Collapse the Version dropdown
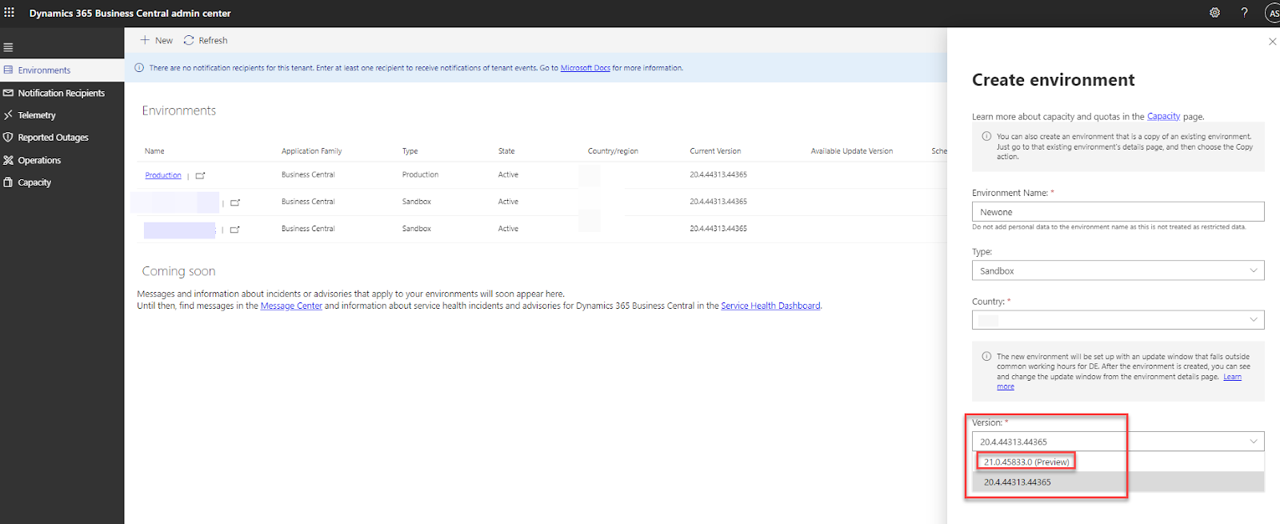The height and width of the screenshot is (524, 1280). click(1253, 442)
